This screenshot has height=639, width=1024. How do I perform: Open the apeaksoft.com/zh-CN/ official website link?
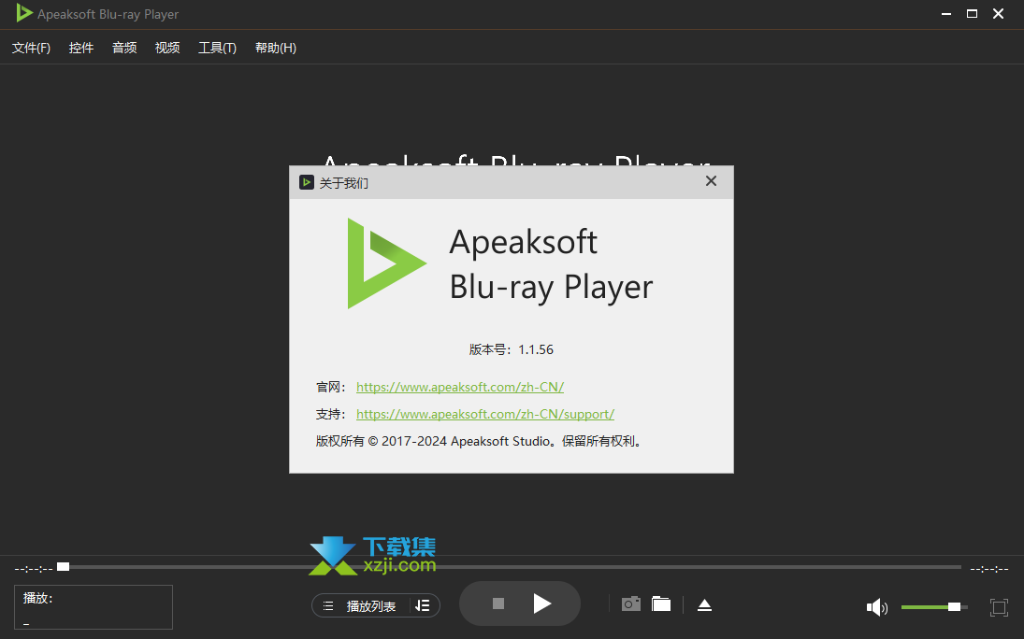(x=460, y=387)
